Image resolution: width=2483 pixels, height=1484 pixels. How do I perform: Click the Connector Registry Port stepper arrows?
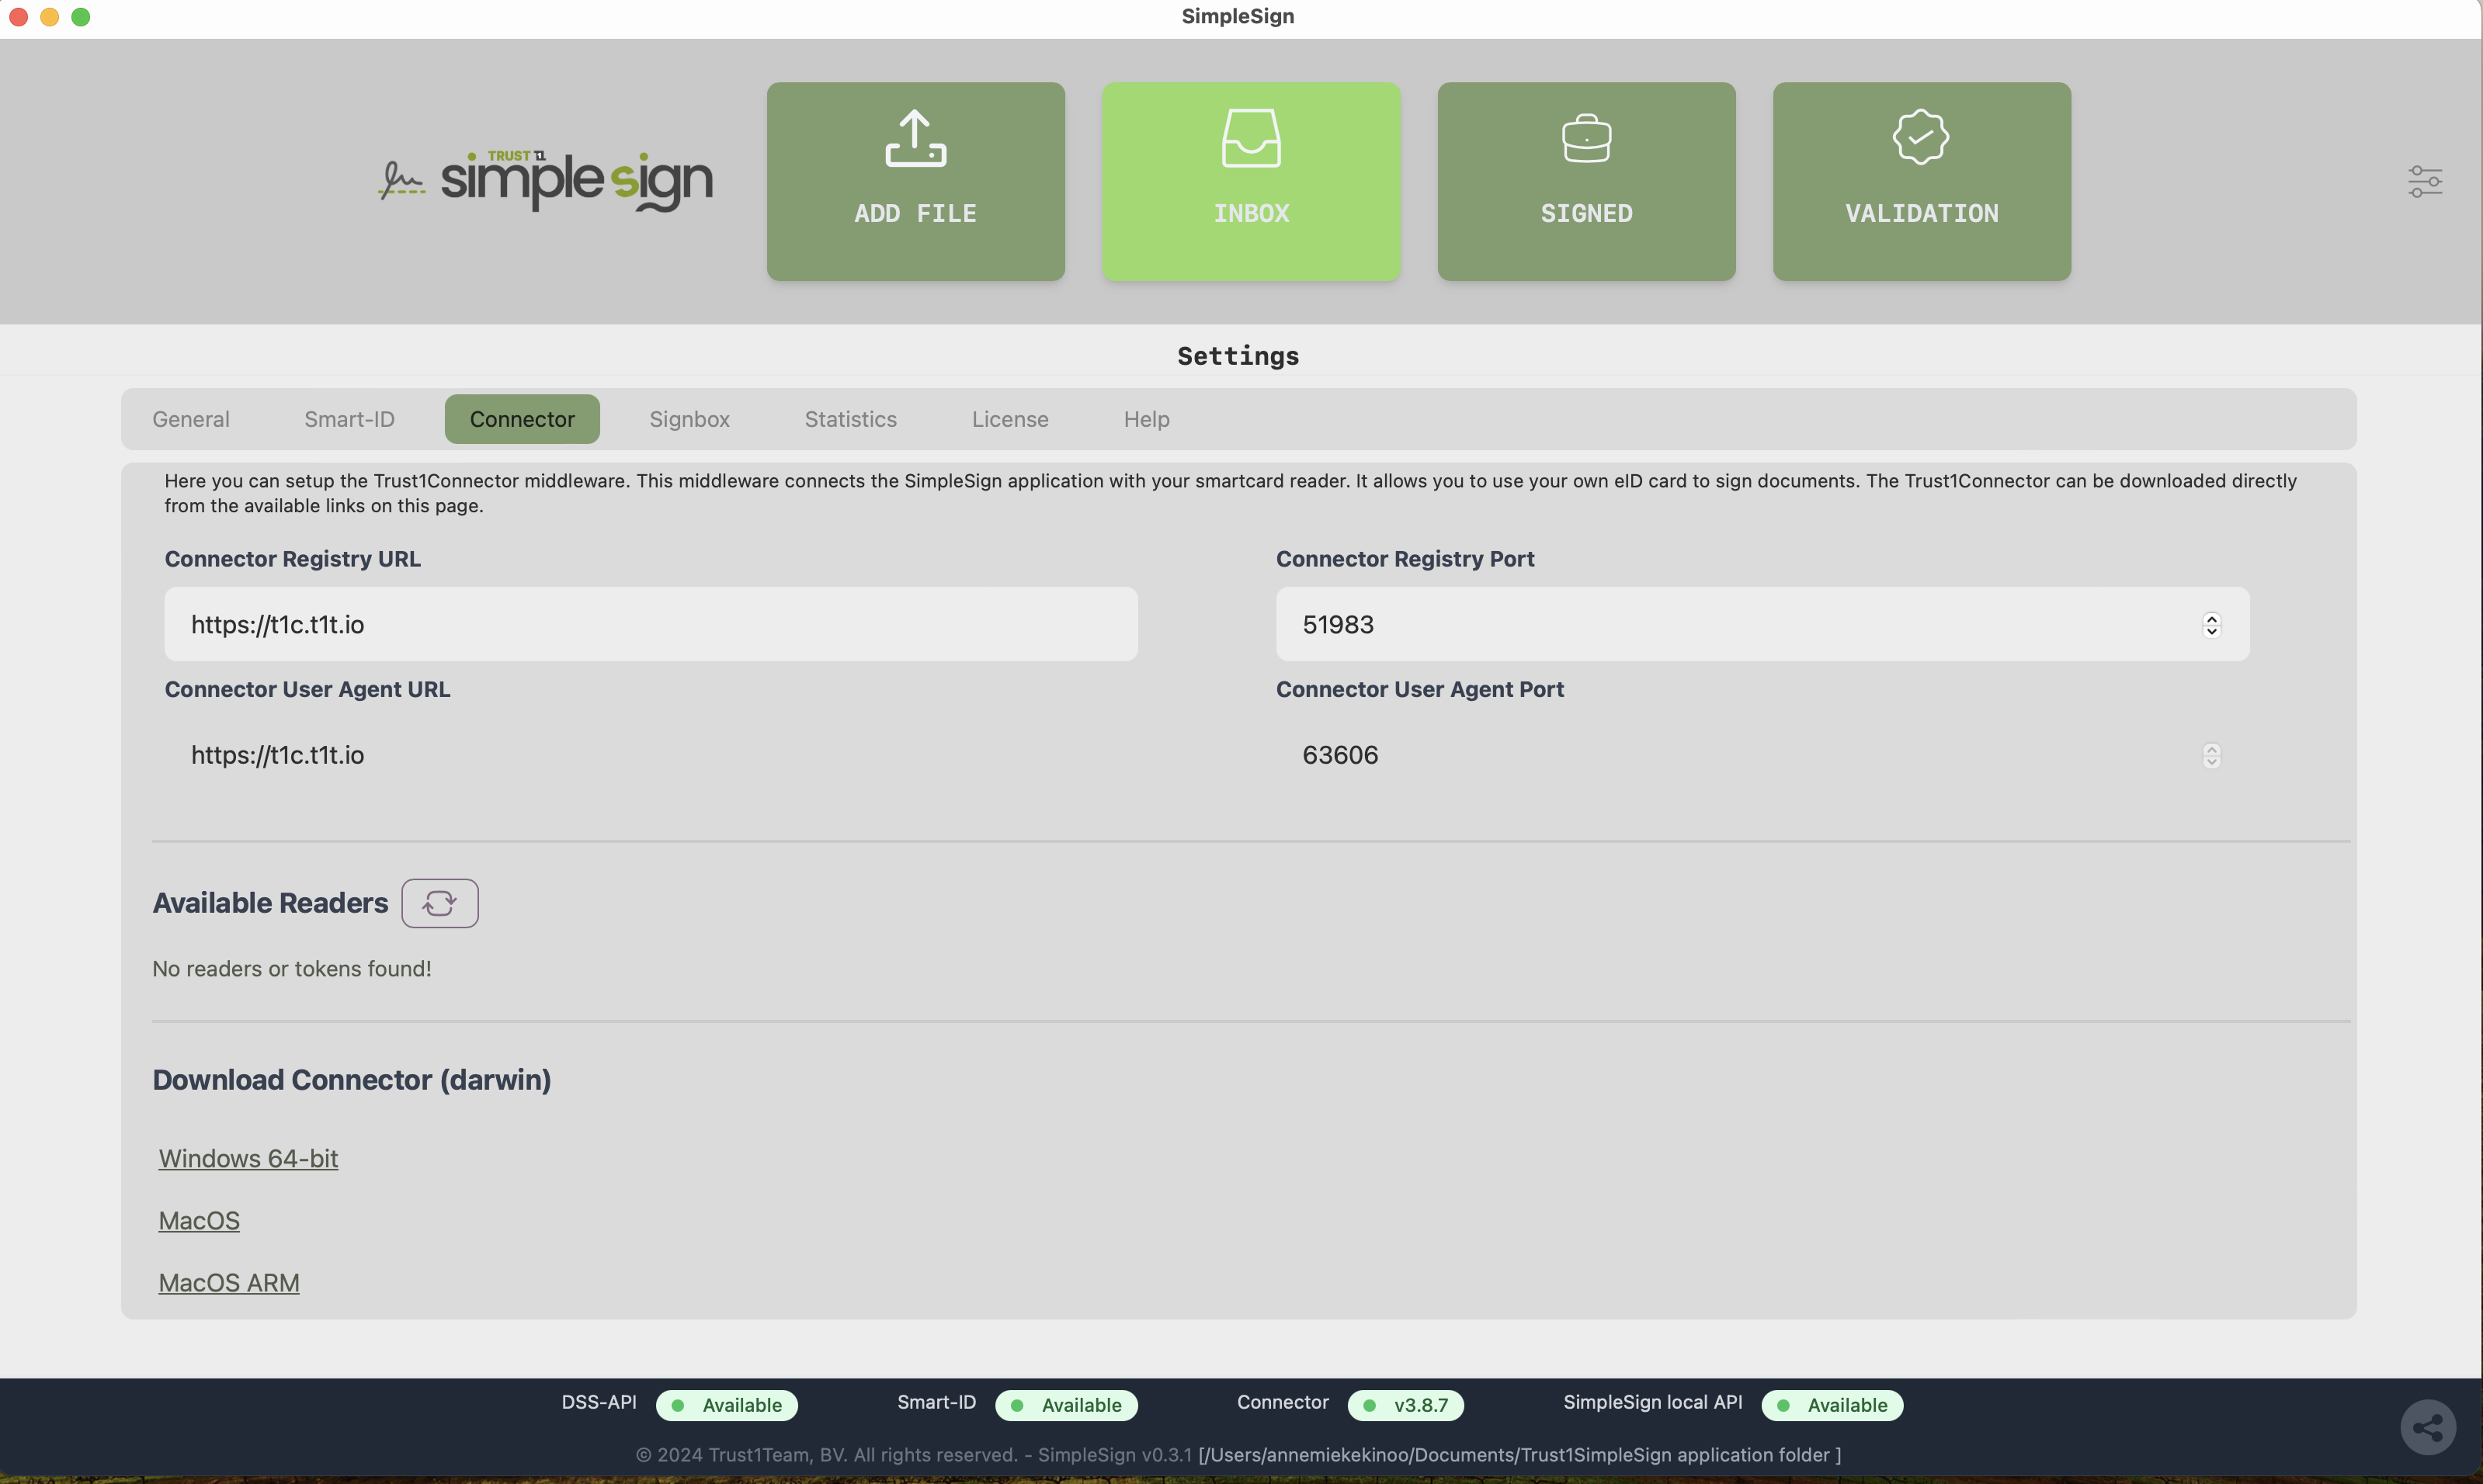(2211, 625)
